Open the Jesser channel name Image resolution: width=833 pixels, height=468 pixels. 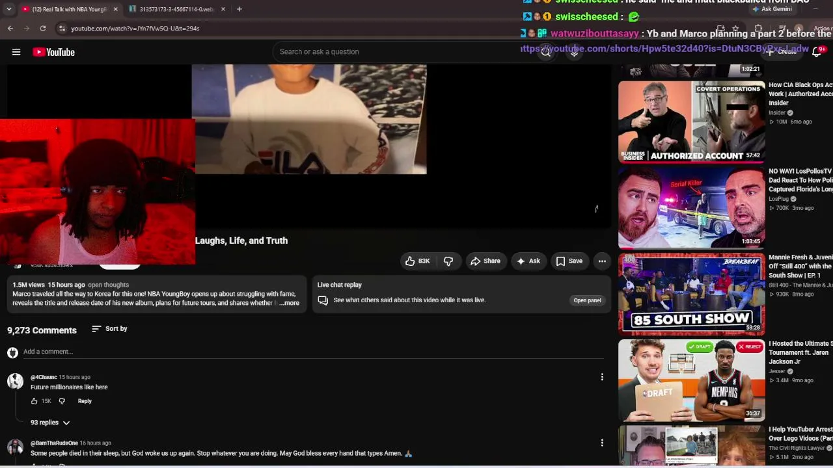(777, 371)
